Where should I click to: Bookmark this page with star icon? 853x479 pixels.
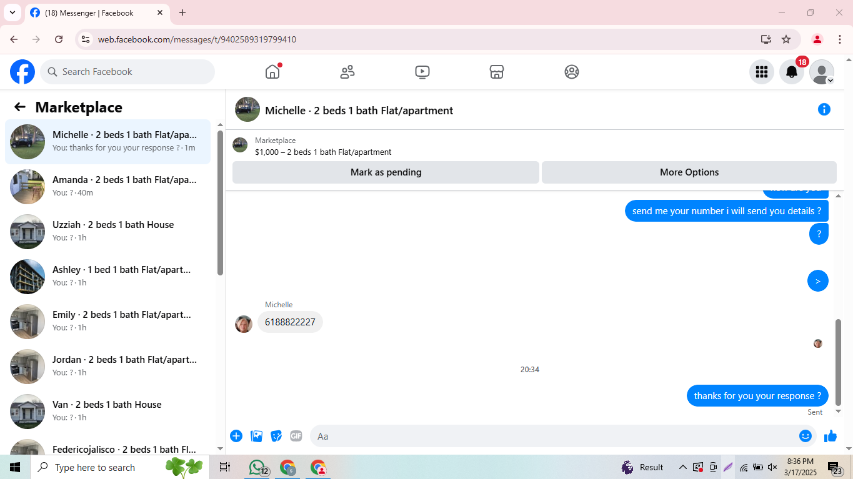pos(786,39)
